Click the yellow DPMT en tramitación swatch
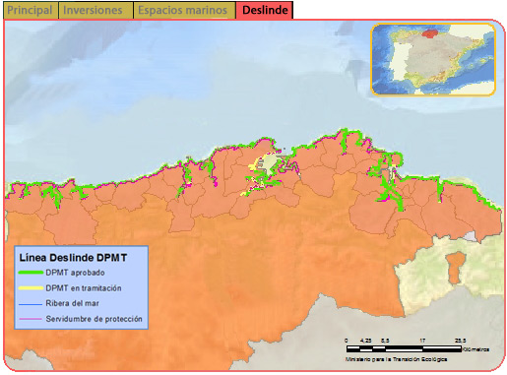 point(31,288)
